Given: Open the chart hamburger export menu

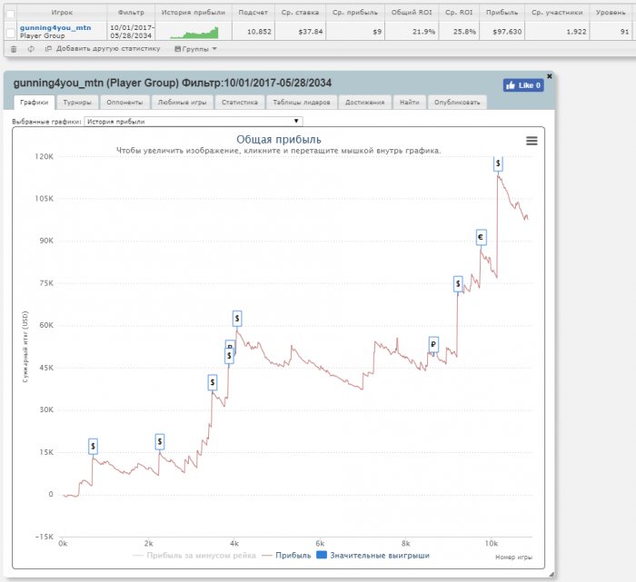Looking at the screenshot, I should point(532,141).
